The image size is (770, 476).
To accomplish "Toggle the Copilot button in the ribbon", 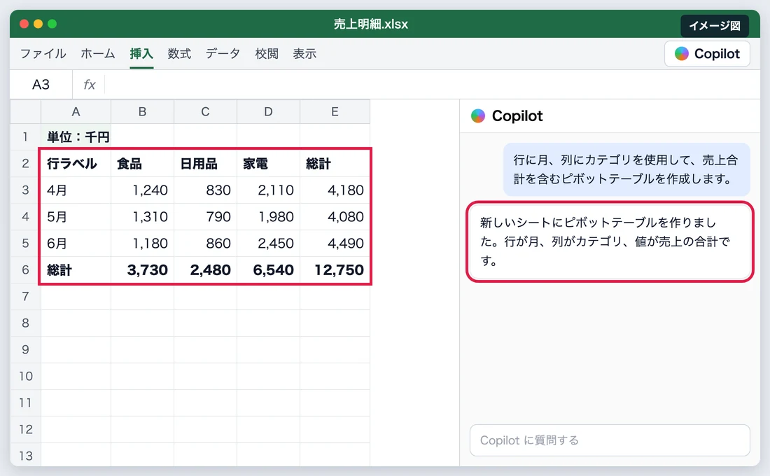I will (707, 53).
